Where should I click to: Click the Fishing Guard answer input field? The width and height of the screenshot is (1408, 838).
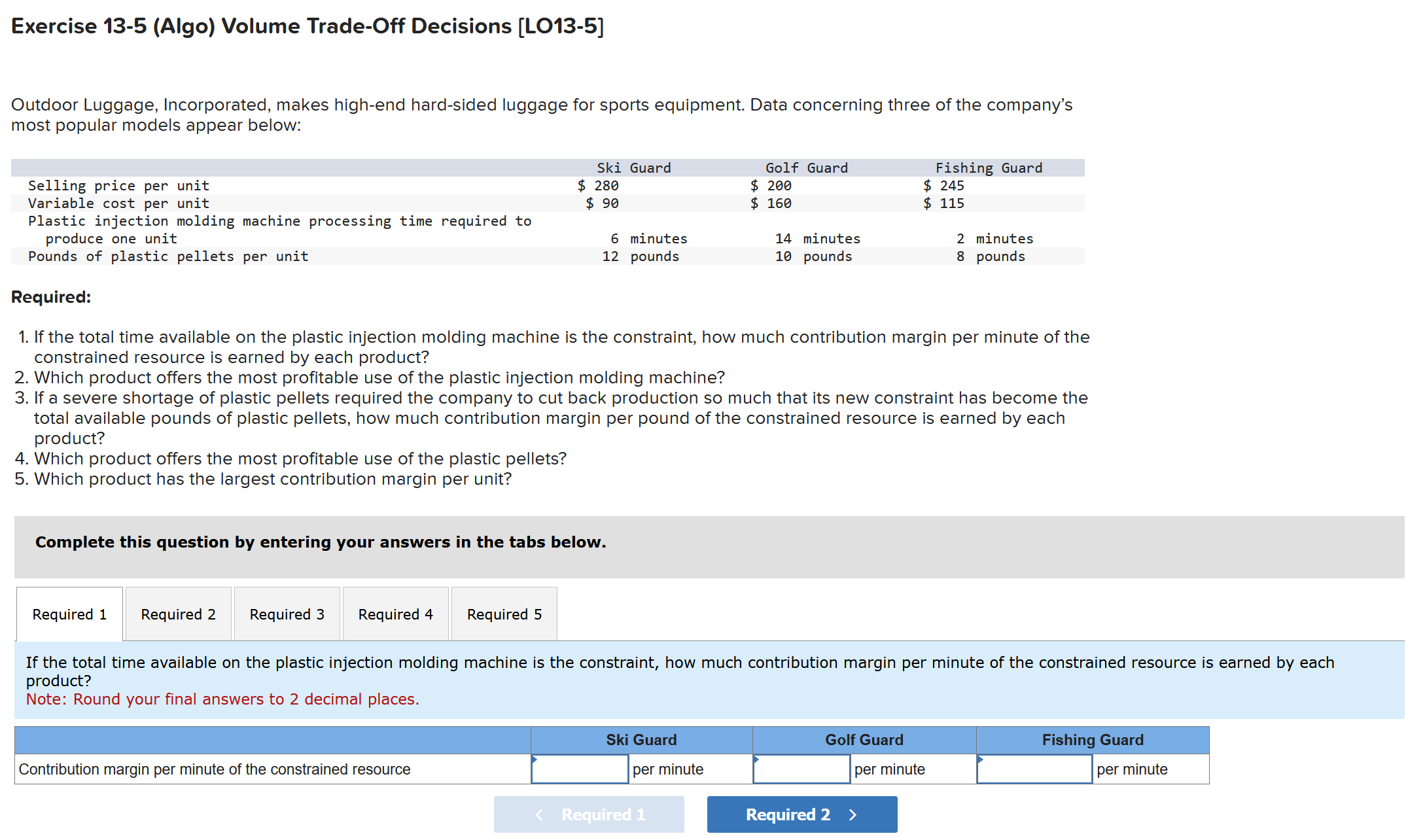[x=1034, y=769]
